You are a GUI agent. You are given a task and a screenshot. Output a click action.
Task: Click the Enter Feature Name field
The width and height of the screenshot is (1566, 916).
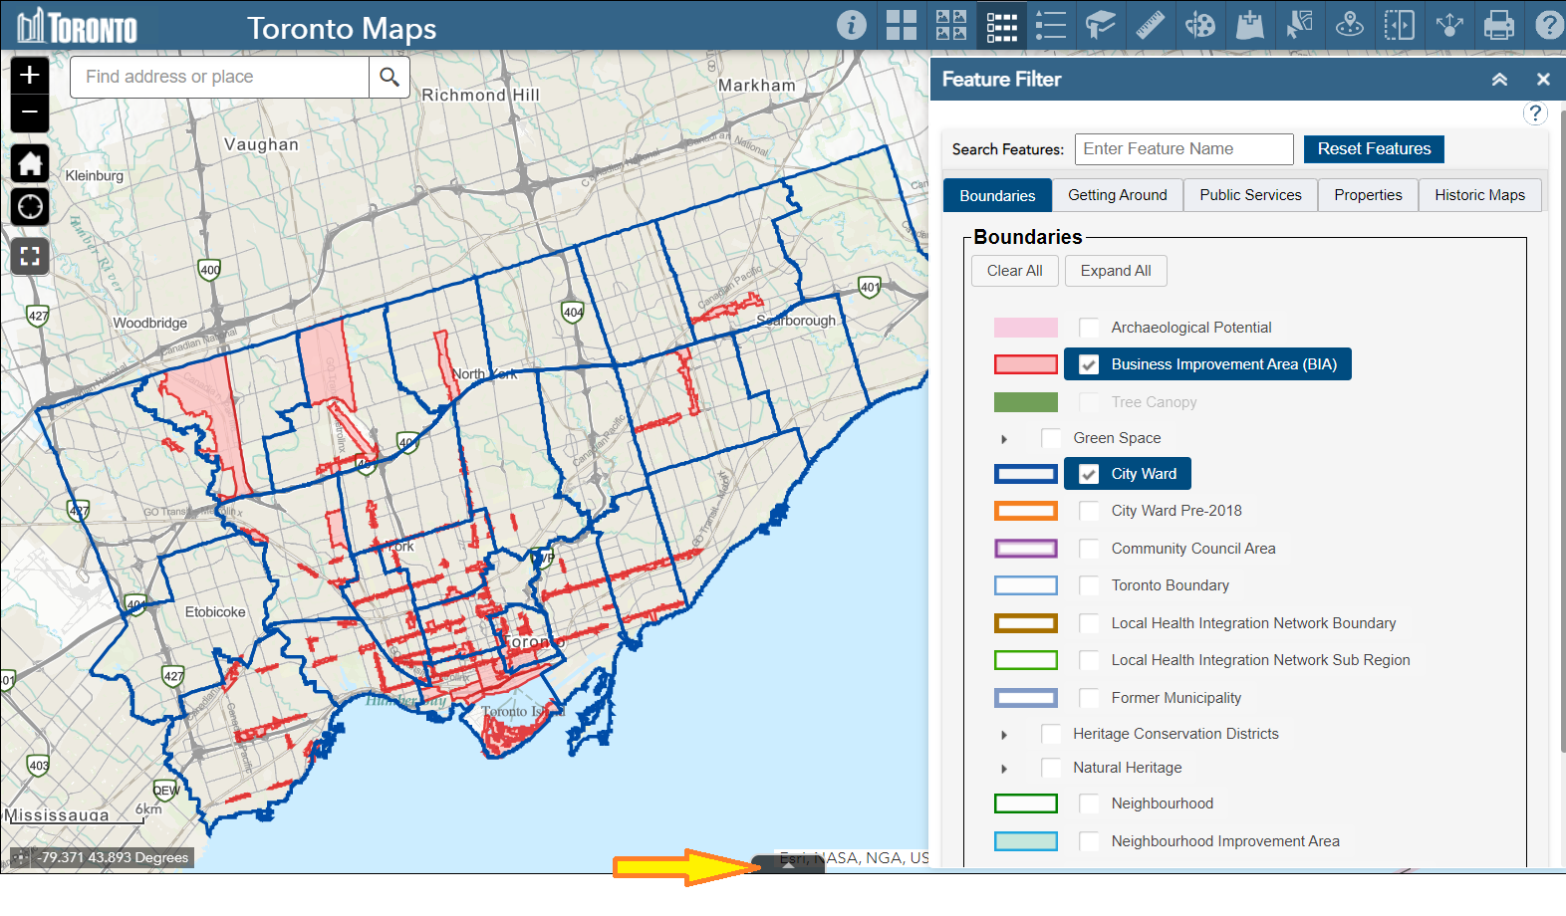click(x=1183, y=149)
